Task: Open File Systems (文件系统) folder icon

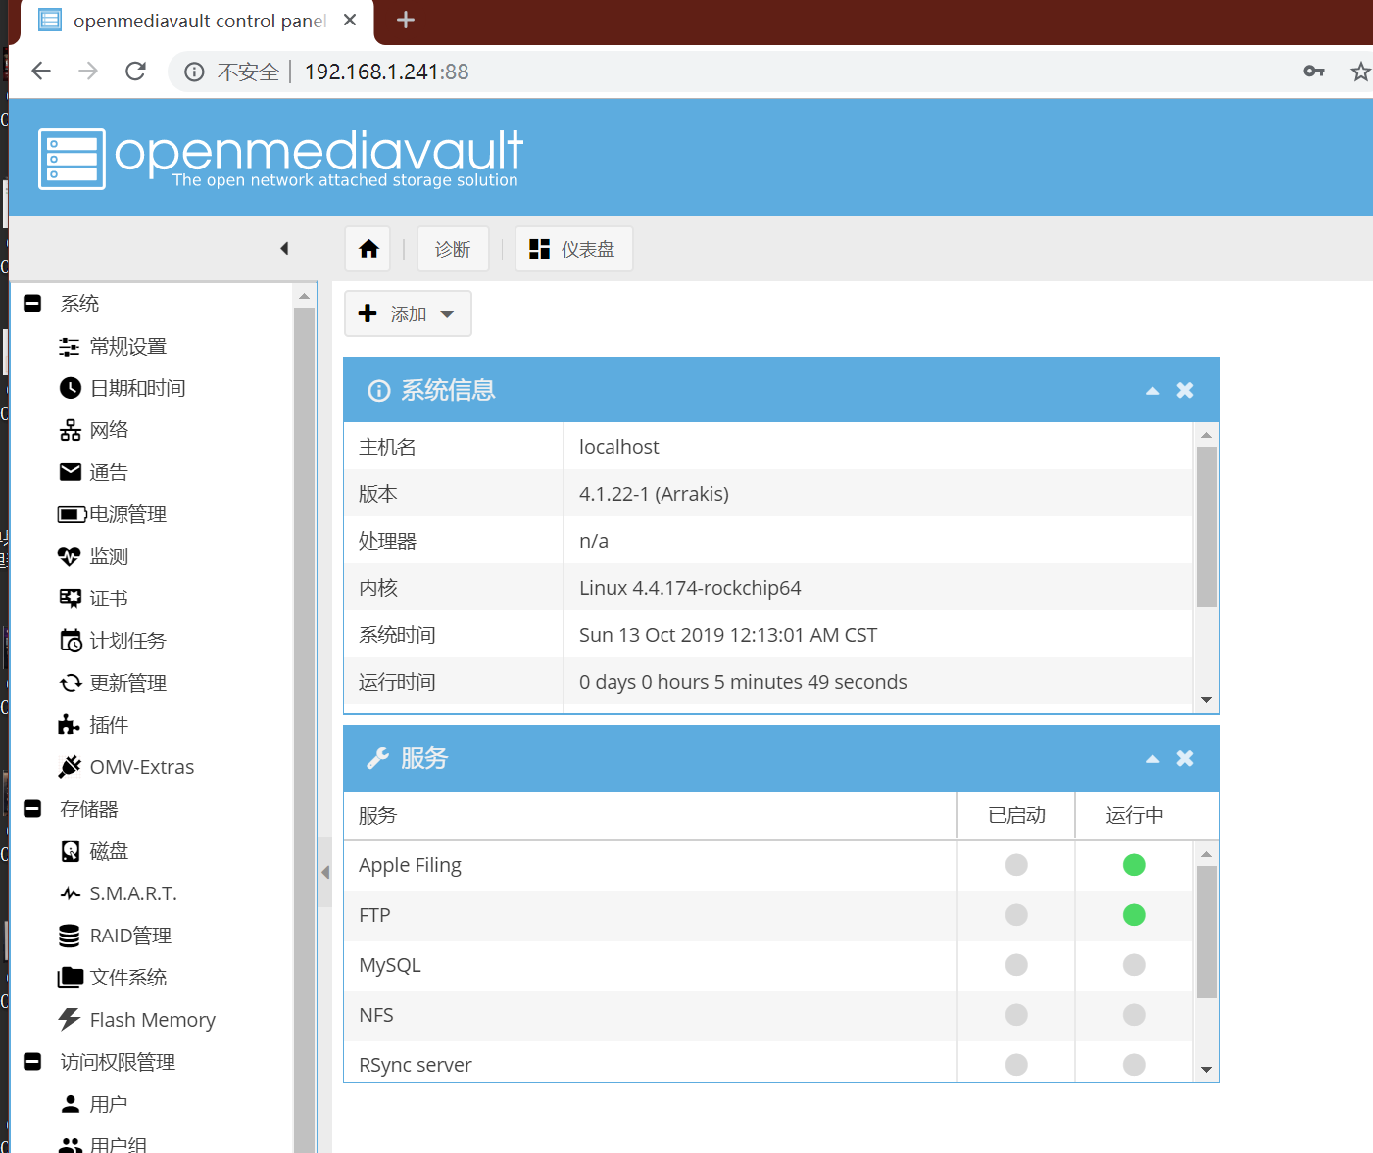Action: [x=71, y=977]
